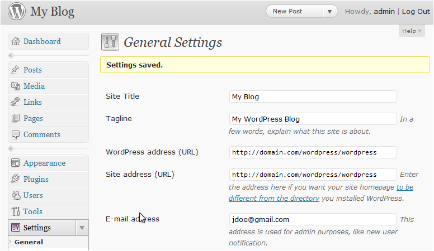Click the Tagline input field
Viewport: 434px width, 251px height.
pos(313,119)
